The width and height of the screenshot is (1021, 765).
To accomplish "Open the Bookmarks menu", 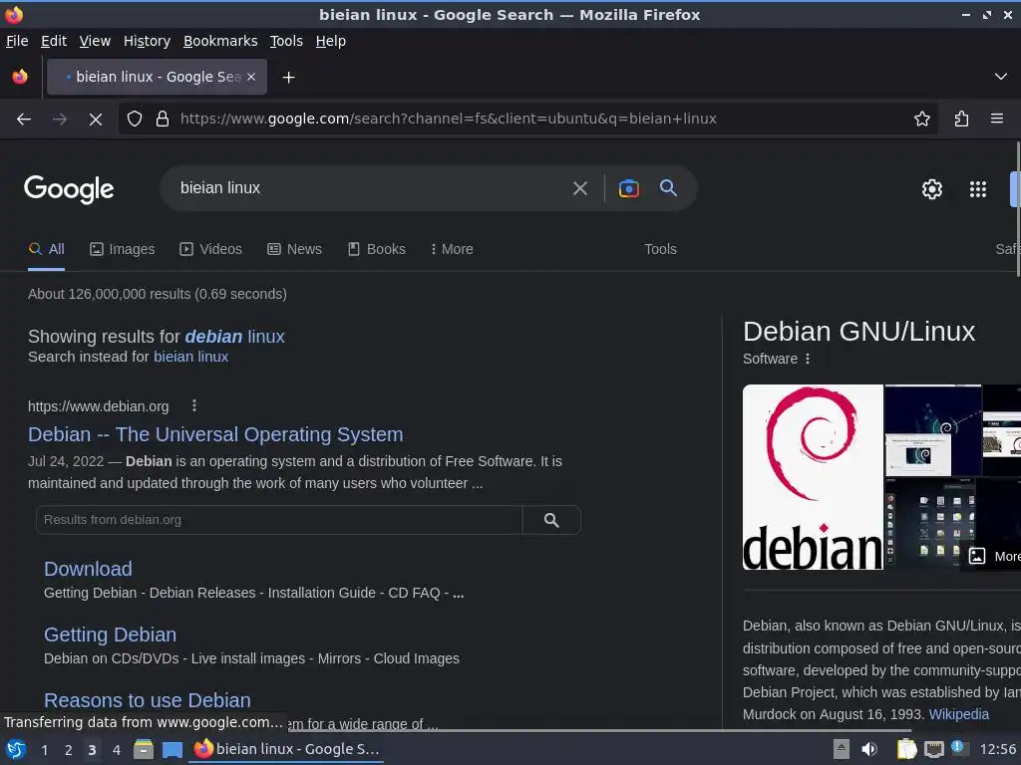I will [x=220, y=41].
